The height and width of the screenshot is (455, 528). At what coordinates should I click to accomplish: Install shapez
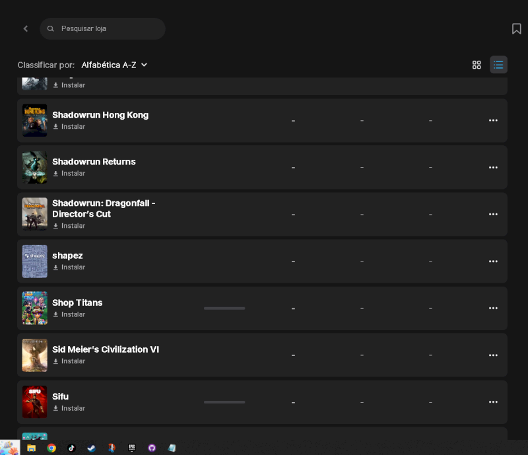pos(69,267)
